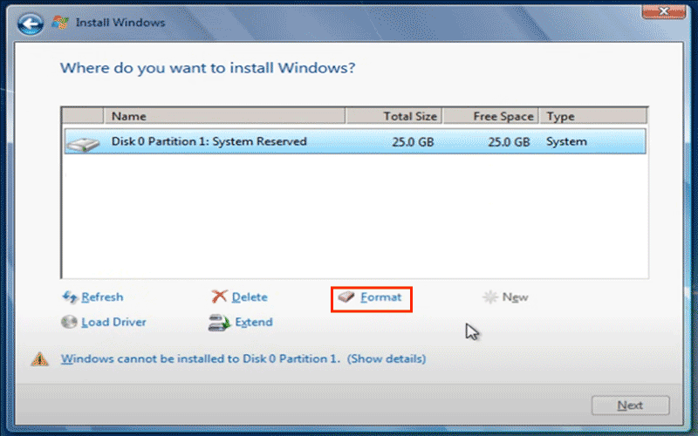The height and width of the screenshot is (436, 698).
Task: Click the System type cell
Action: point(566,141)
